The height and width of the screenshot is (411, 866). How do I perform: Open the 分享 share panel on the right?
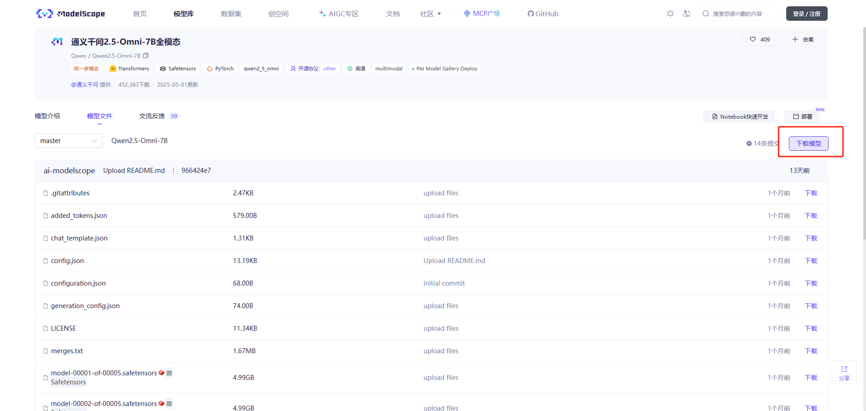pyautogui.click(x=844, y=372)
